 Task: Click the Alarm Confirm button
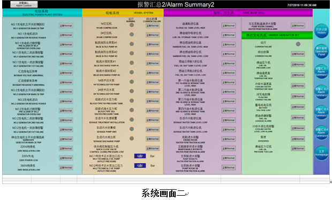[x=24, y=4]
